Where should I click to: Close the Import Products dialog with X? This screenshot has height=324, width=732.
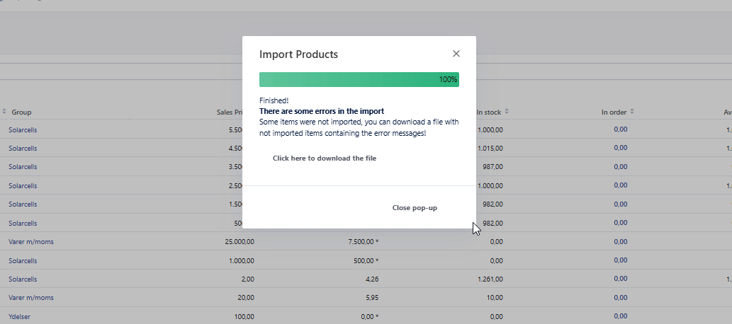click(456, 54)
